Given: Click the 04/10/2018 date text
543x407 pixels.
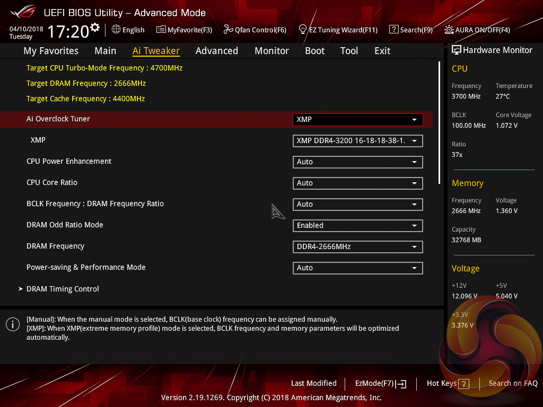Looking at the screenshot, I should coord(27,29).
